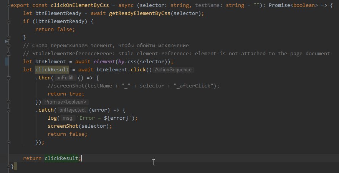Click fold end marker on the }); line

click(9, 142)
